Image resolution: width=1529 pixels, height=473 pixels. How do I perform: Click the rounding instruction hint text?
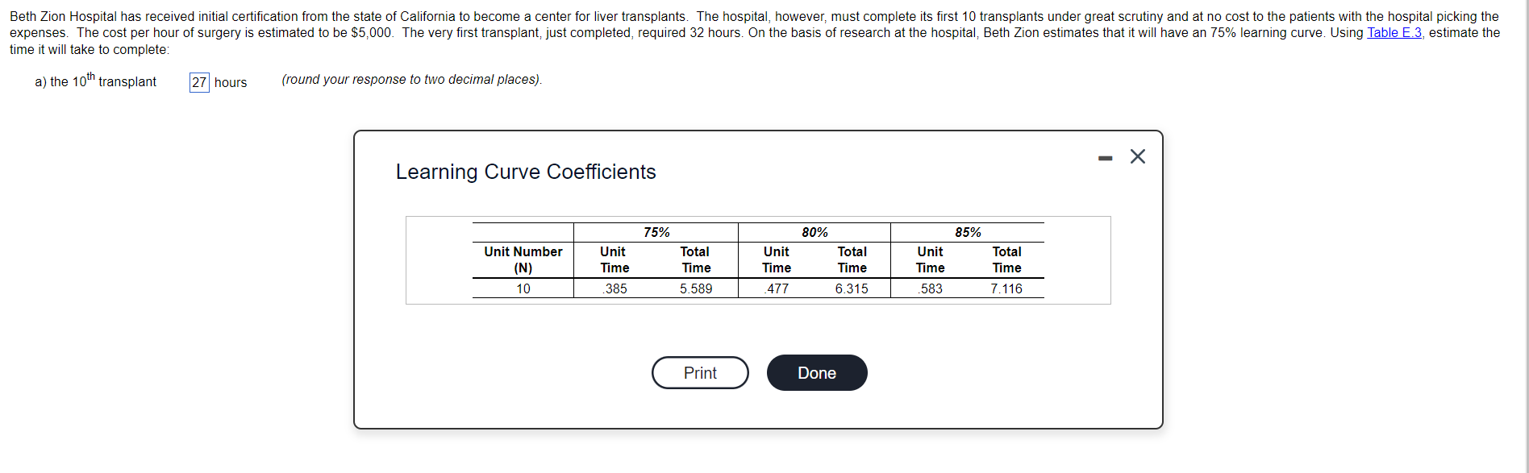click(411, 80)
